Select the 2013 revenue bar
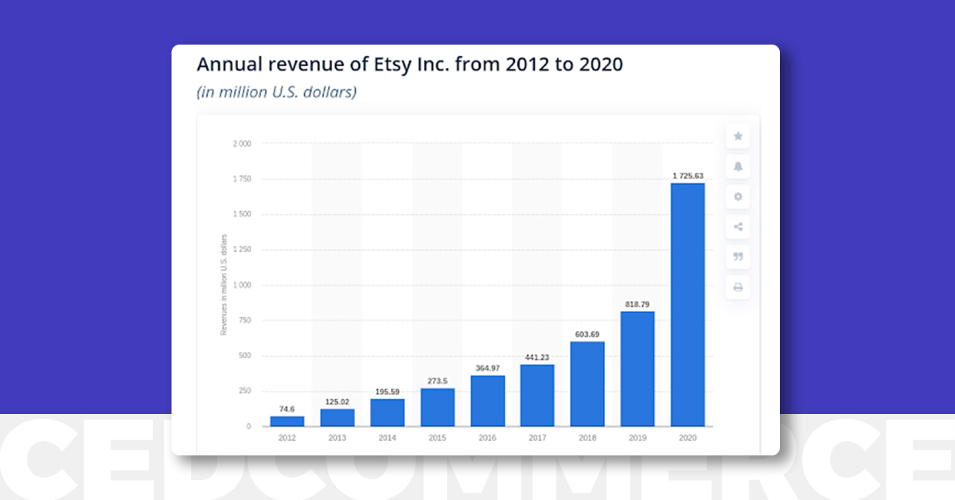955x500 pixels. (x=337, y=418)
